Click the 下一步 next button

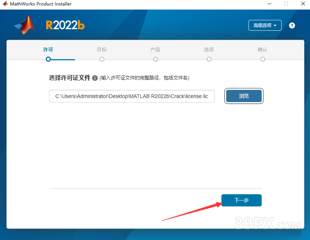[x=241, y=200]
